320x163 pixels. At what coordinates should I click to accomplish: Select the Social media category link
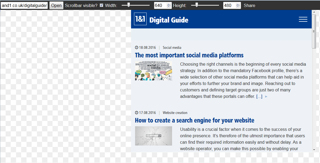pyautogui.click(x=172, y=48)
